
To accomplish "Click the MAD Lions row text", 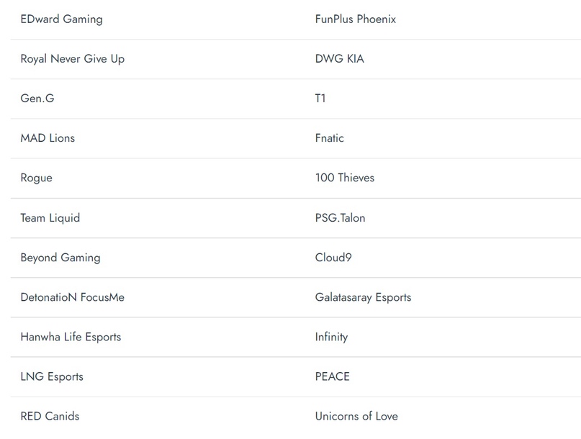I will (48, 138).
